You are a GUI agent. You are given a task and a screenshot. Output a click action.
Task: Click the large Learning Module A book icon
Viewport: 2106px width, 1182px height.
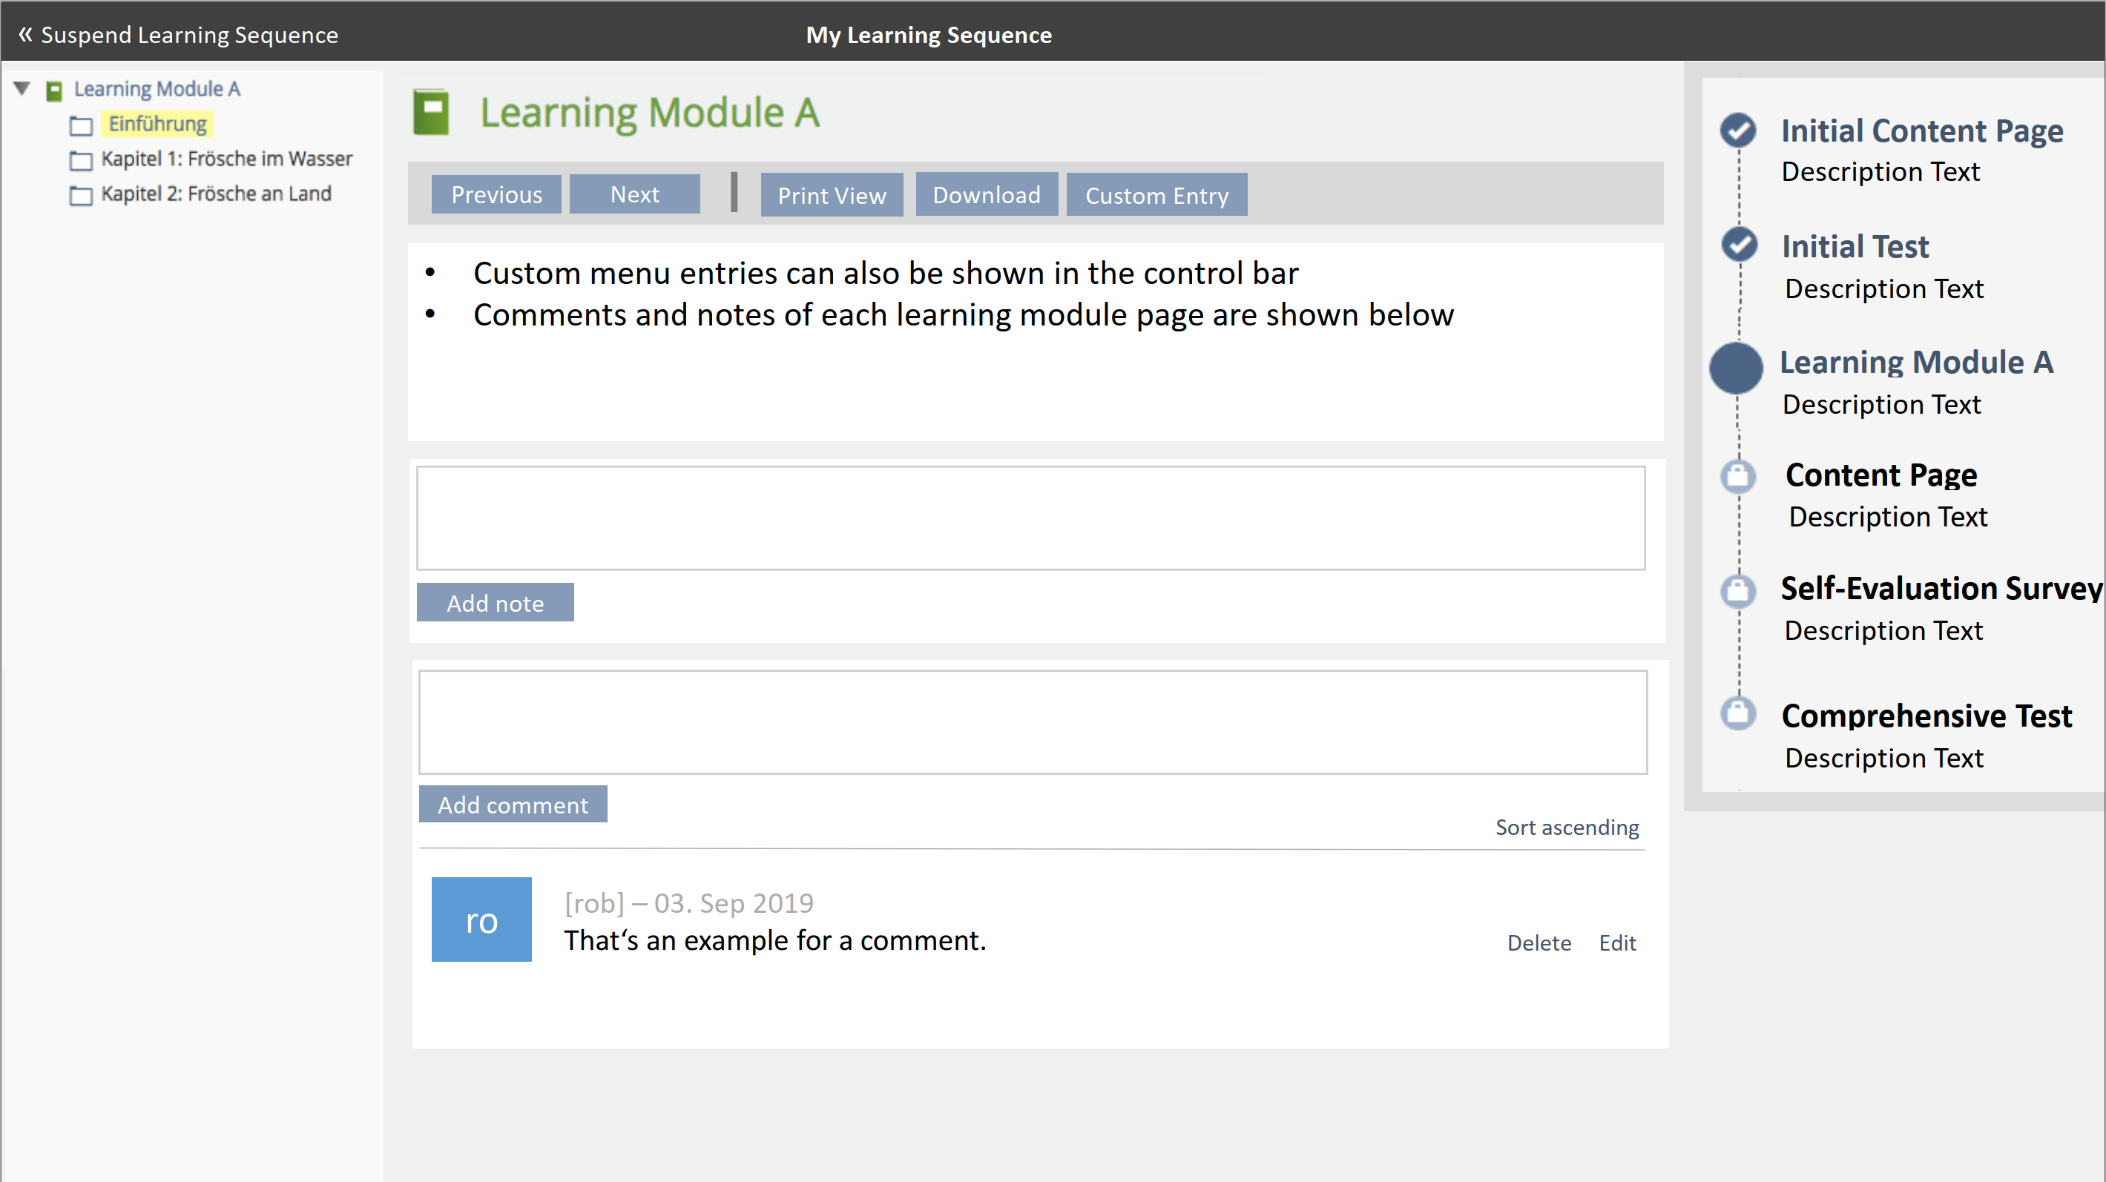pyautogui.click(x=431, y=112)
